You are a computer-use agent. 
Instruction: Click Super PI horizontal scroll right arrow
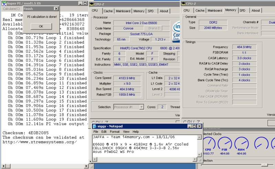[86, 166]
